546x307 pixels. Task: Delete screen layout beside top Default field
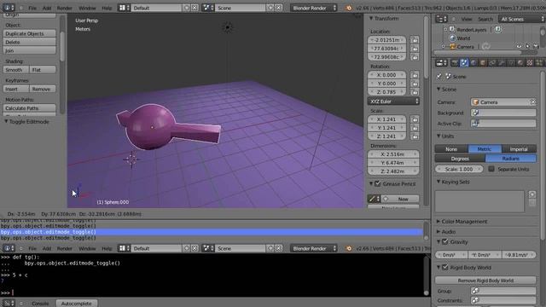(x=195, y=8)
